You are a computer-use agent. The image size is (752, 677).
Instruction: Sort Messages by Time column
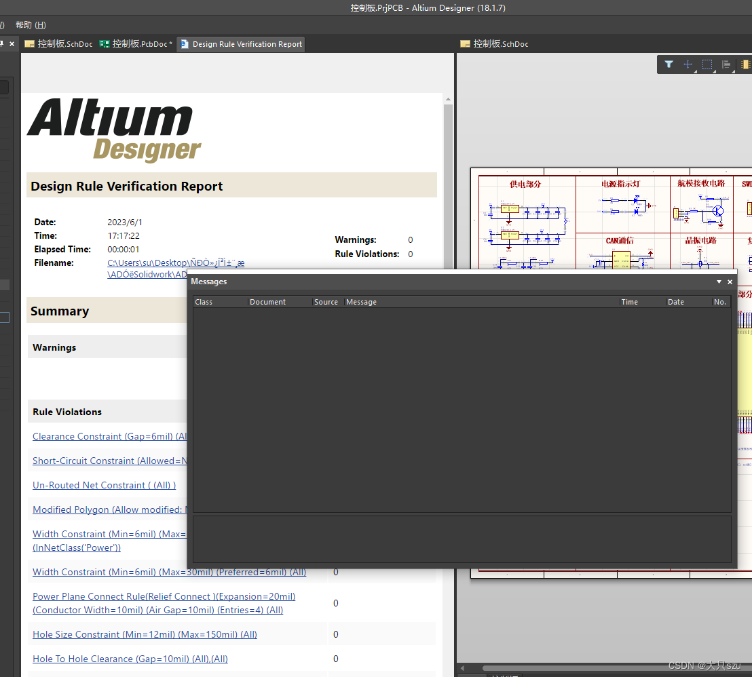point(641,302)
